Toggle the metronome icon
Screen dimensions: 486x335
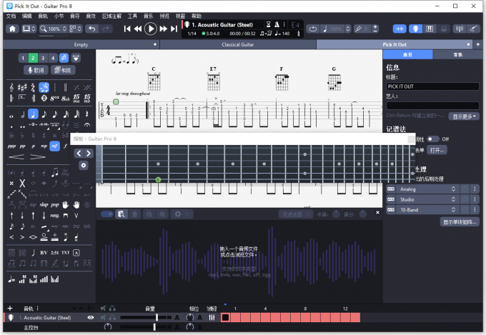(x=277, y=24)
